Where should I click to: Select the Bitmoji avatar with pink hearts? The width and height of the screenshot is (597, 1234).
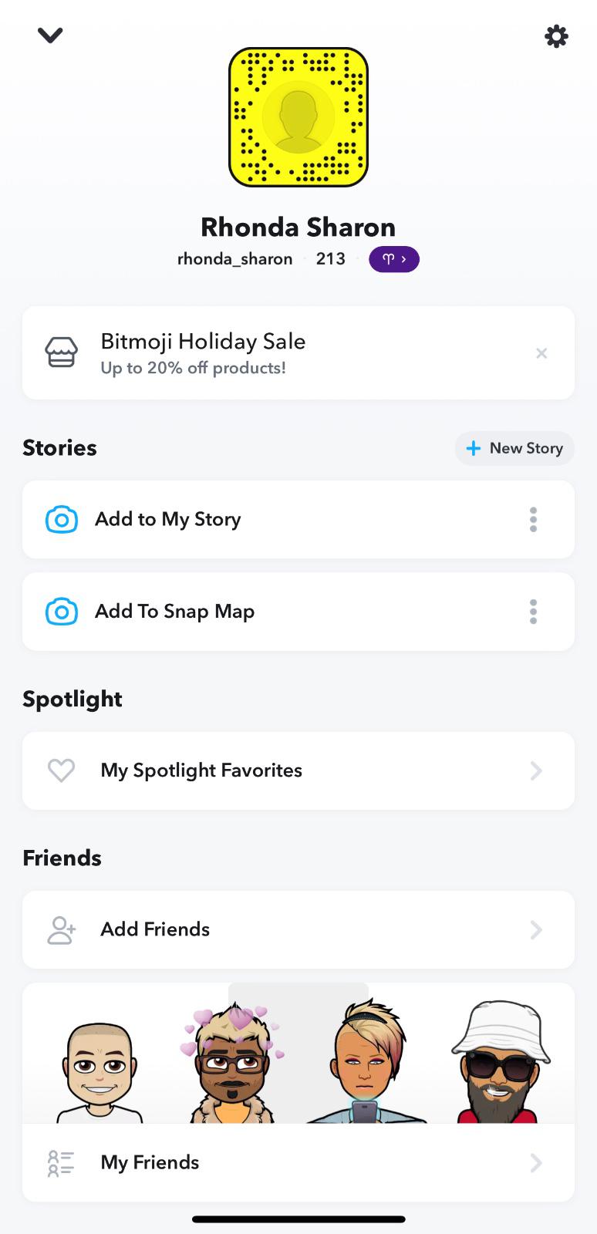click(232, 1064)
